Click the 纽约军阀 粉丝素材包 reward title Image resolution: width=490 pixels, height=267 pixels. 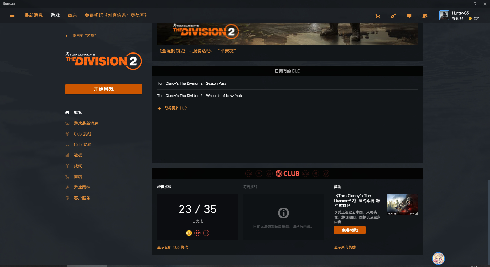coord(357,201)
